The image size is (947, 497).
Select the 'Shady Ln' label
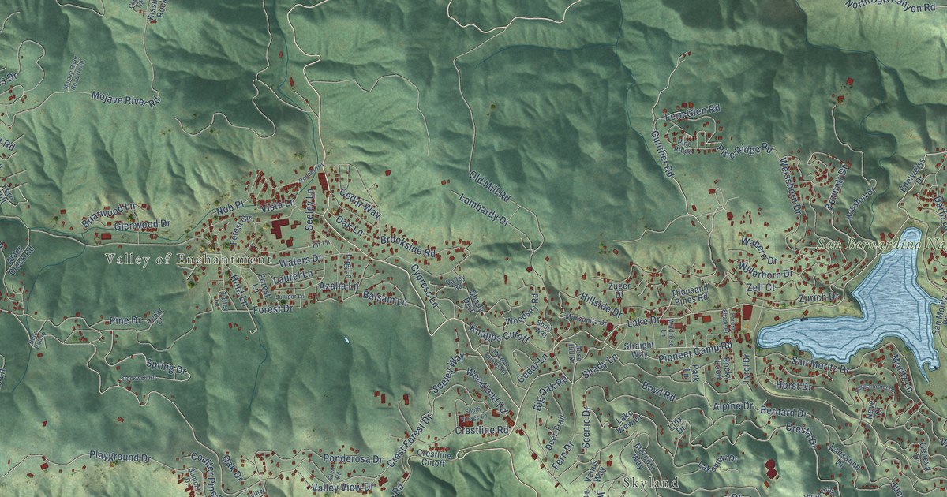click(x=601, y=365)
